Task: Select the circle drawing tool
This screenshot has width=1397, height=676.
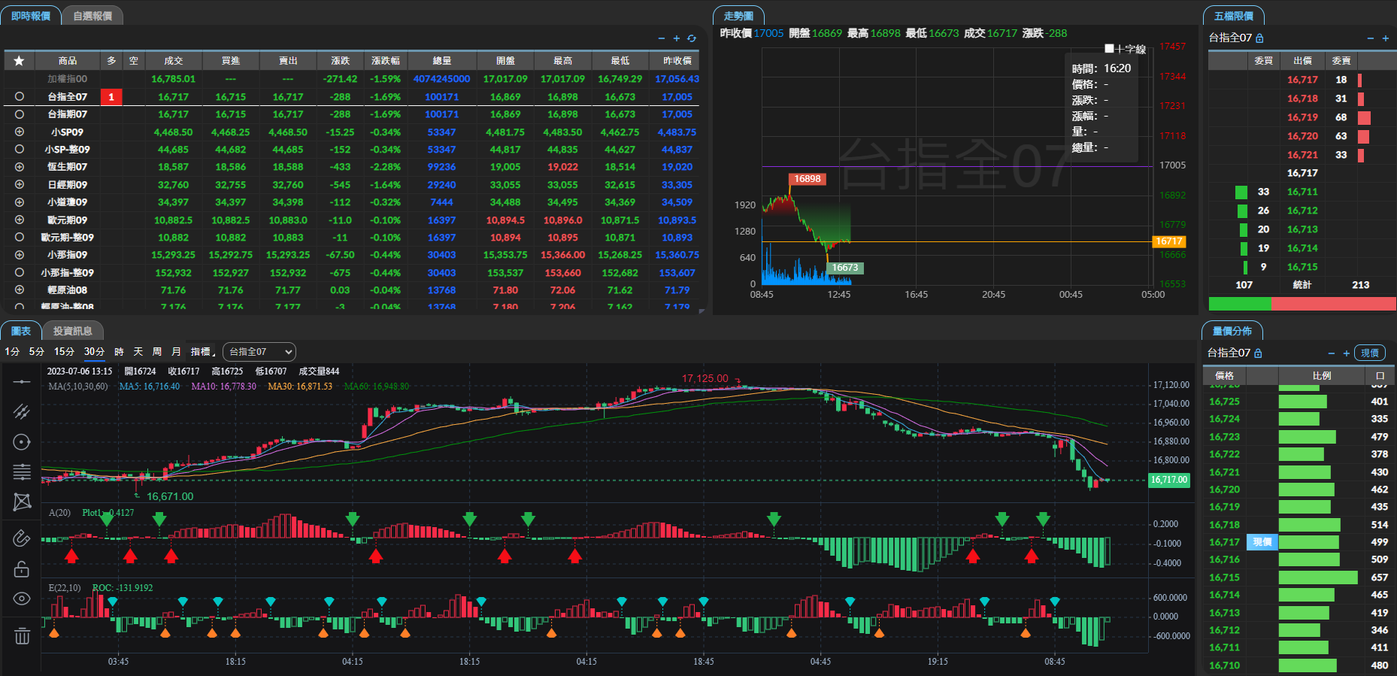Action: click(22, 442)
